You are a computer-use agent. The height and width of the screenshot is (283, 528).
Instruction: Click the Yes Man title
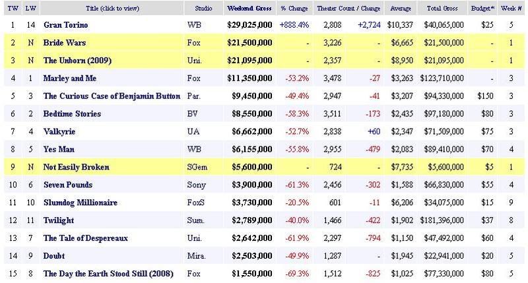(x=58, y=149)
